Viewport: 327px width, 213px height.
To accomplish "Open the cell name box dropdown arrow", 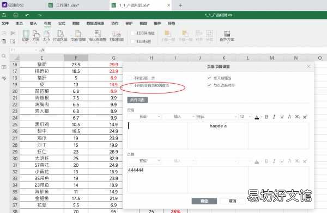I will 36,50.
